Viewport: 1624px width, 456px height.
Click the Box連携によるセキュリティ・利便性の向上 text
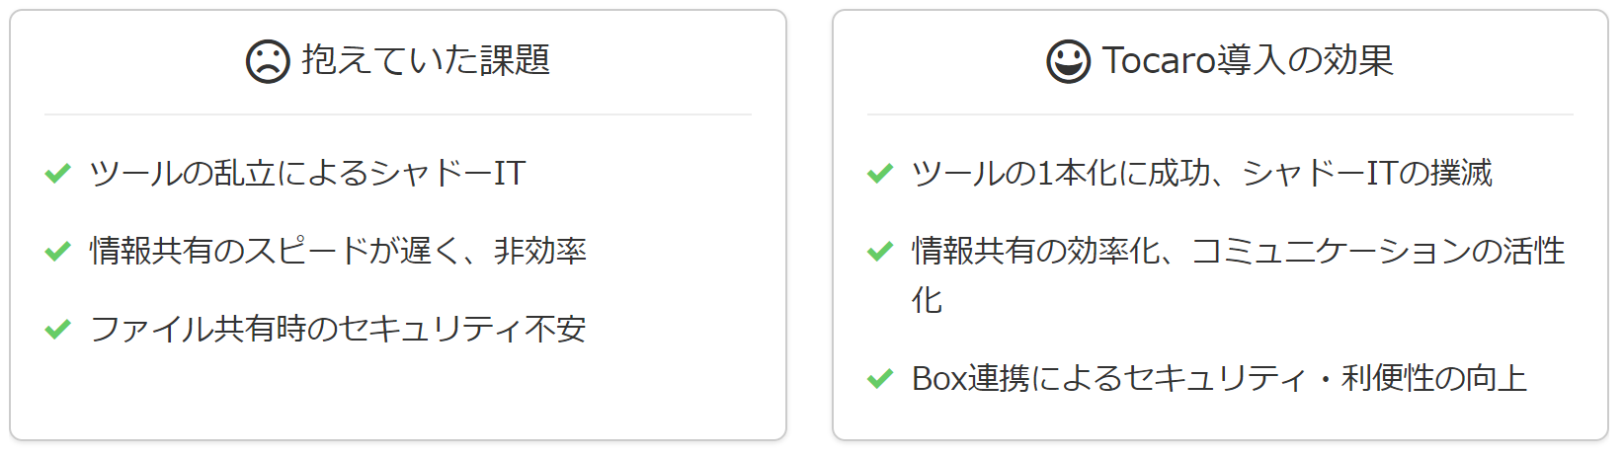click(x=1219, y=378)
